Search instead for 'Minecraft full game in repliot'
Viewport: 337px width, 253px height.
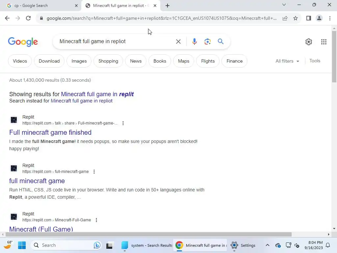(82, 101)
